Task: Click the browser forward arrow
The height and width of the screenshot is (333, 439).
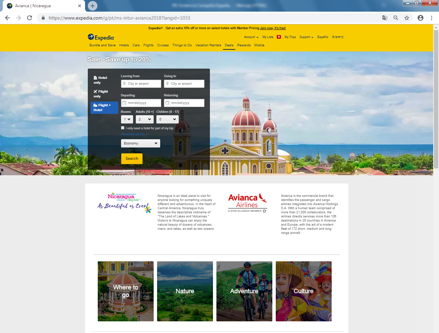Action: tap(19, 18)
